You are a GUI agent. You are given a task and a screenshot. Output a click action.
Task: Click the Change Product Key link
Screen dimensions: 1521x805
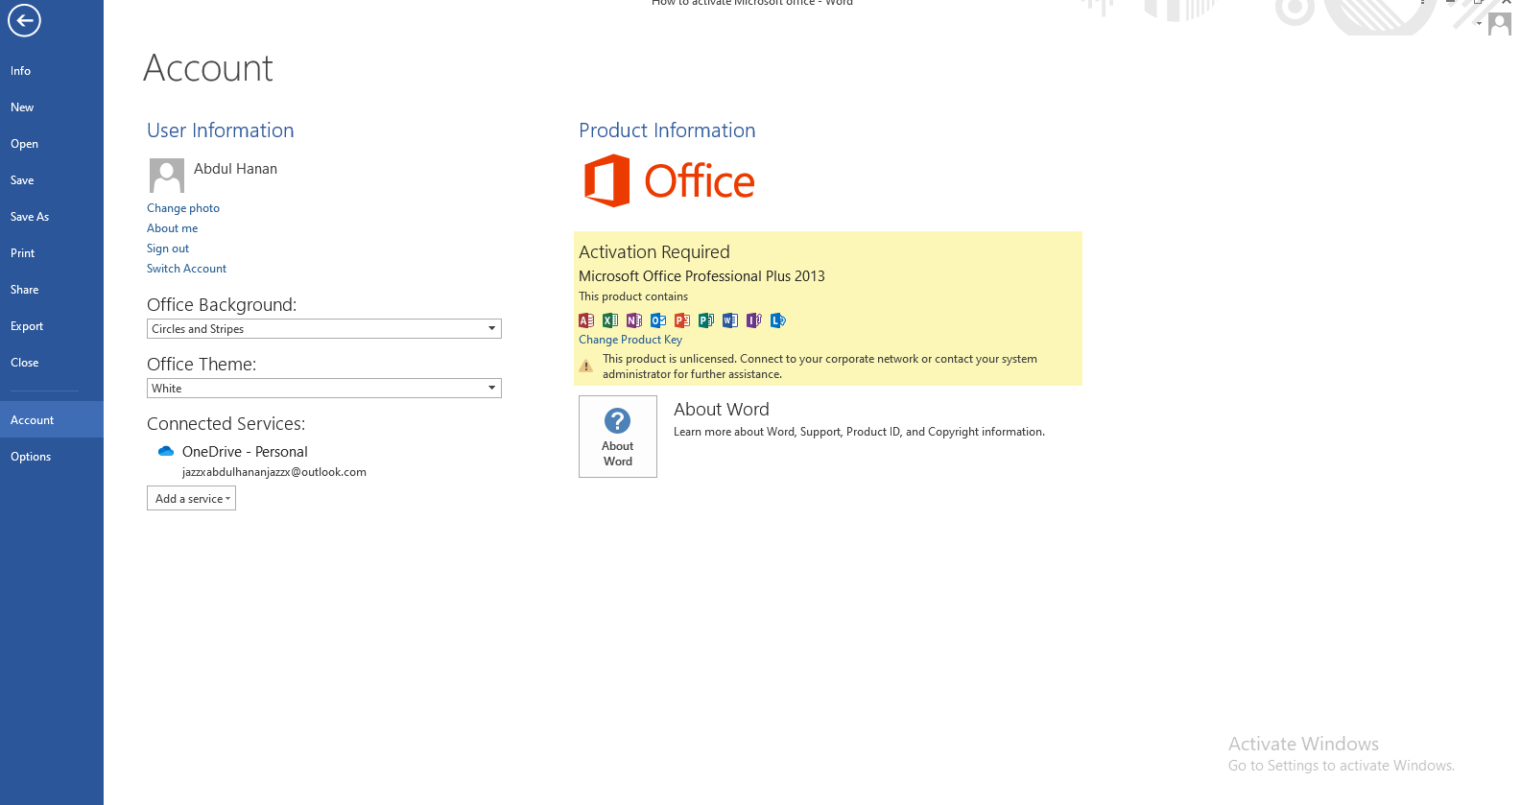coord(630,340)
